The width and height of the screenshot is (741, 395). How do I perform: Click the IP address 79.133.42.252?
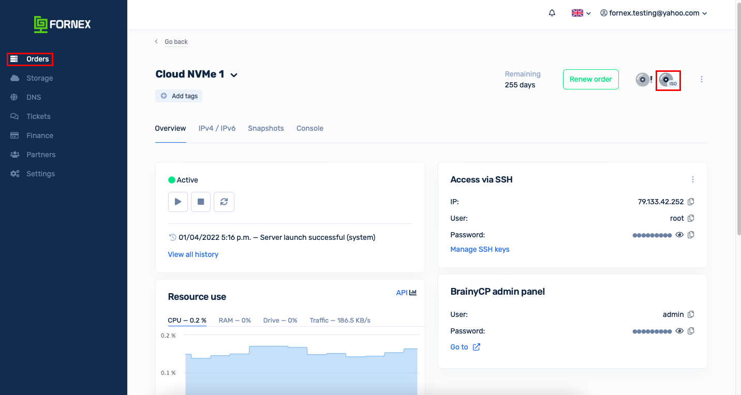click(x=661, y=202)
